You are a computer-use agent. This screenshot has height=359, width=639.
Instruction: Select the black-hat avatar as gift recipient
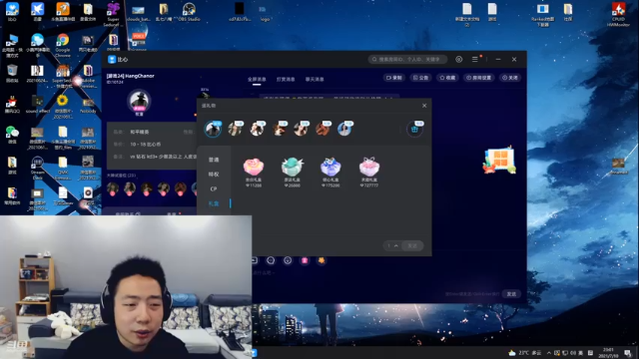pyautogui.click(x=213, y=129)
